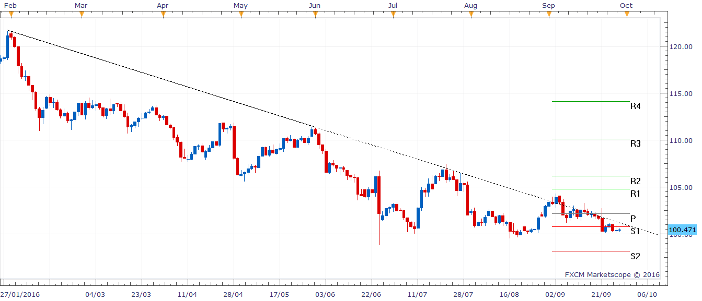Click the Oct month marker triangle
The width and height of the screenshot is (702, 301).
pos(627,15)
